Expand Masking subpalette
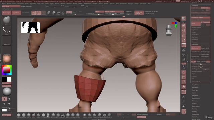 click(195, 109)
